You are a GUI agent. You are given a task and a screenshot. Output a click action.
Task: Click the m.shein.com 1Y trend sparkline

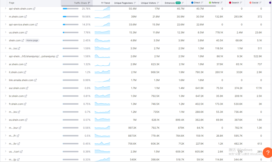[102, 16]
